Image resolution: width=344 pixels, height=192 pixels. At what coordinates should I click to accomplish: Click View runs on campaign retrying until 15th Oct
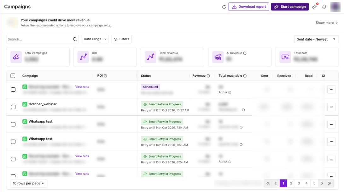coord(82,156)
